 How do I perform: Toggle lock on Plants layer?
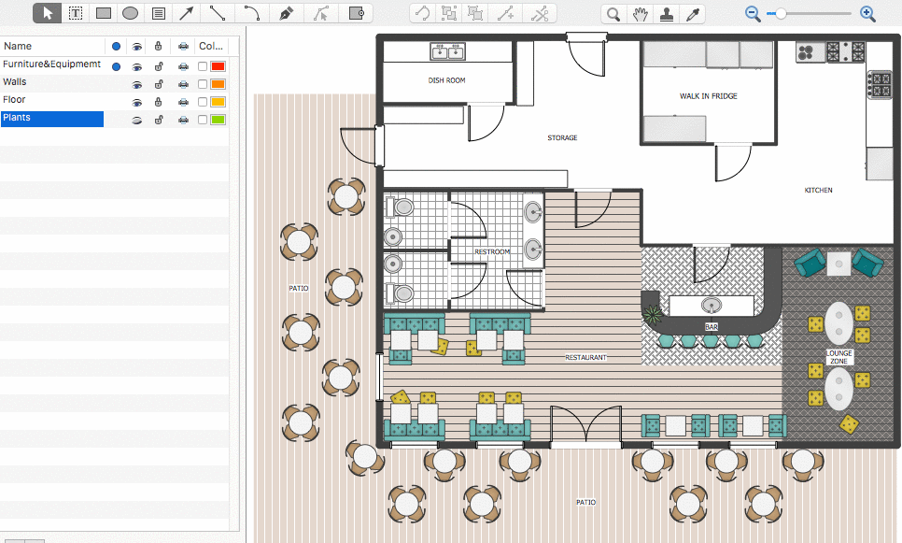tap(158, 120)
